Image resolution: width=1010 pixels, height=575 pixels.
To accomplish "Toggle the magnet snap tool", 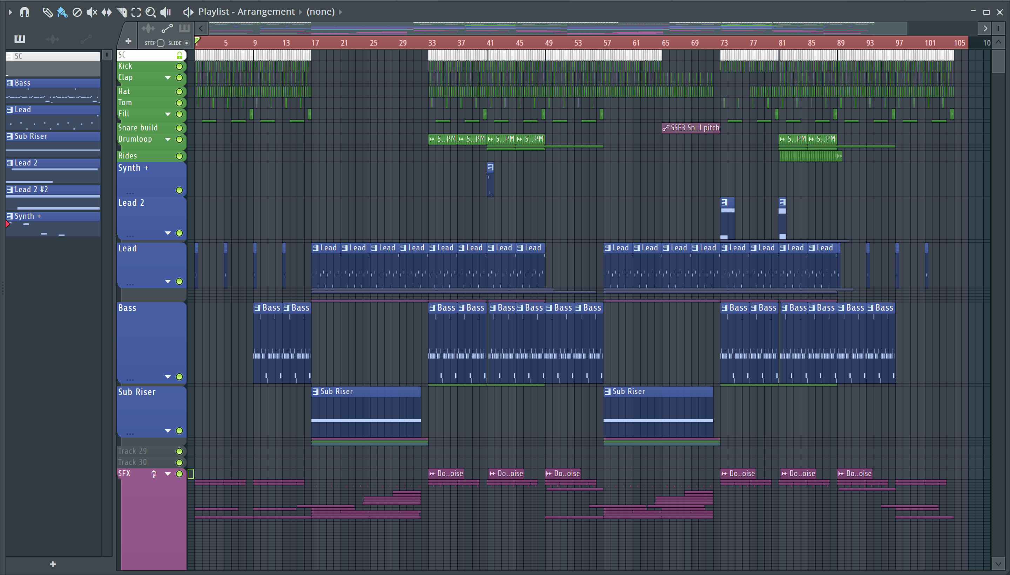I will [25, 12].
